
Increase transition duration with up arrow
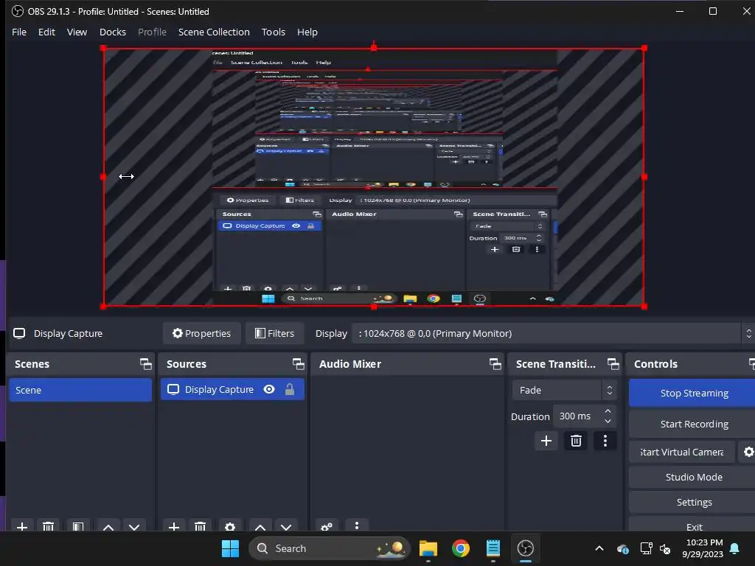coord(608,411)
